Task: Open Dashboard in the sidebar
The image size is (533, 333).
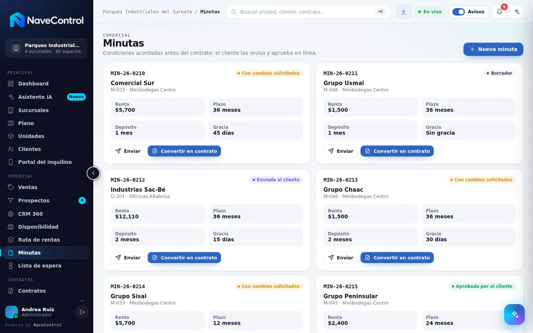Action: point(47,83)
